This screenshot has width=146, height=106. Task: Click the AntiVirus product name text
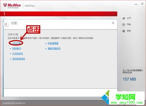29,6
